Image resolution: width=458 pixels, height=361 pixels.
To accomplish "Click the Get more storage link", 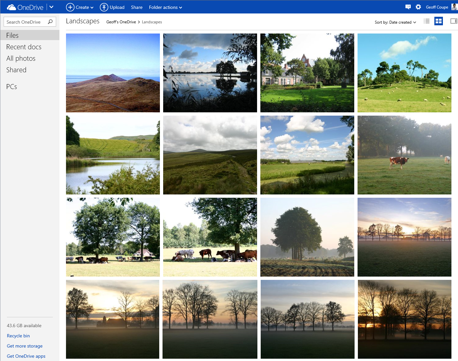I will pos(25,346).
